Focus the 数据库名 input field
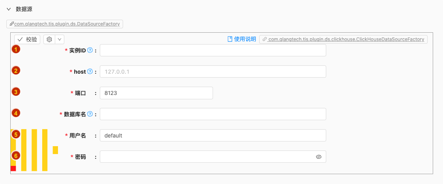 (213, 114)
